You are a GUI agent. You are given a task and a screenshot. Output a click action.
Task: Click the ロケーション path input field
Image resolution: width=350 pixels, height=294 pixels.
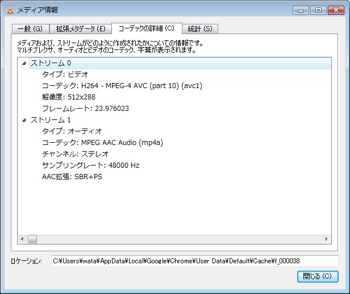(195, 261)
